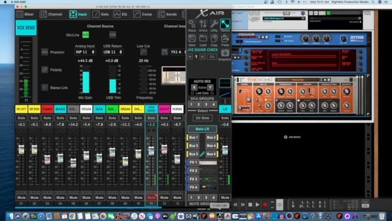Click the Mic Gain level bar
Screen dimensions: 392x221
tap(86, 80)
